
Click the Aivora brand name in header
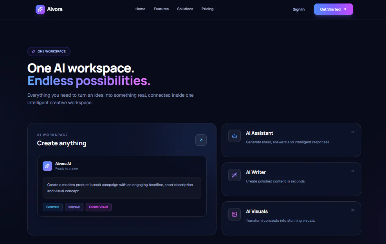click(x=55, y=9)
